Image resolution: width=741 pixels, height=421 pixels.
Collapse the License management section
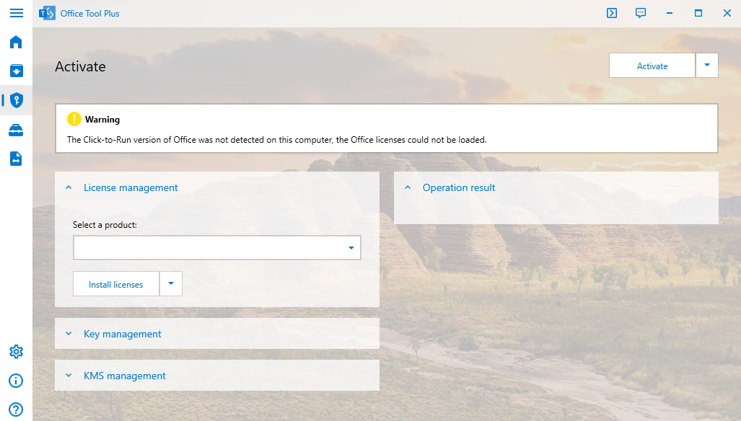pos(69,187)
